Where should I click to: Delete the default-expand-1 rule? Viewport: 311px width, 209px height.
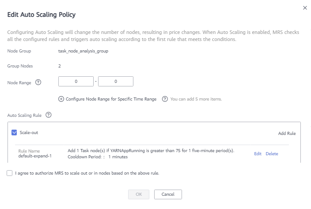(272, 154)
